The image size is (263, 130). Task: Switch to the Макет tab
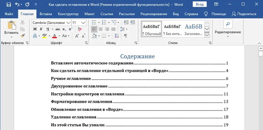click(x=89, y=14)
